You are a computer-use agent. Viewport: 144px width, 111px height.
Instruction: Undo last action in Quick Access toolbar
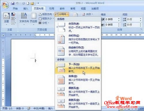coord(17,3)
